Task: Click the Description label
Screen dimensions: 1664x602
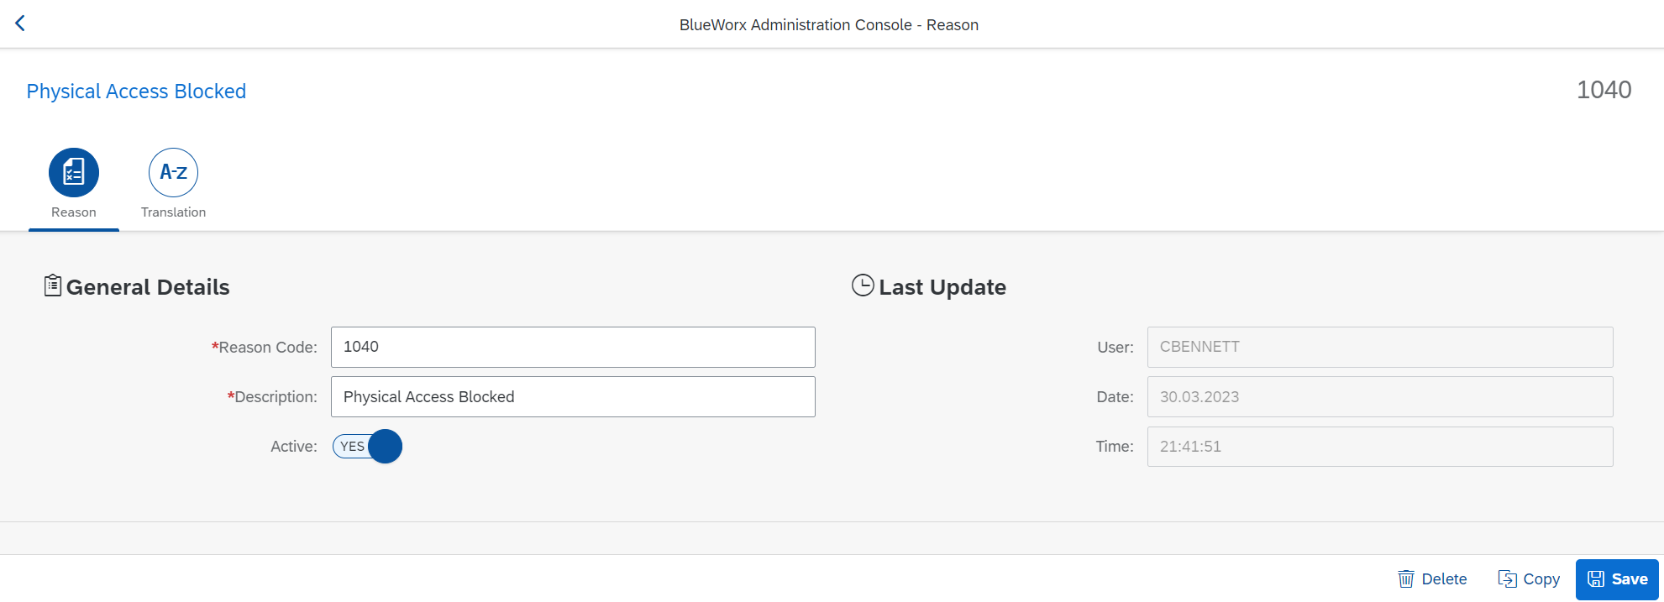Action: 272,397
